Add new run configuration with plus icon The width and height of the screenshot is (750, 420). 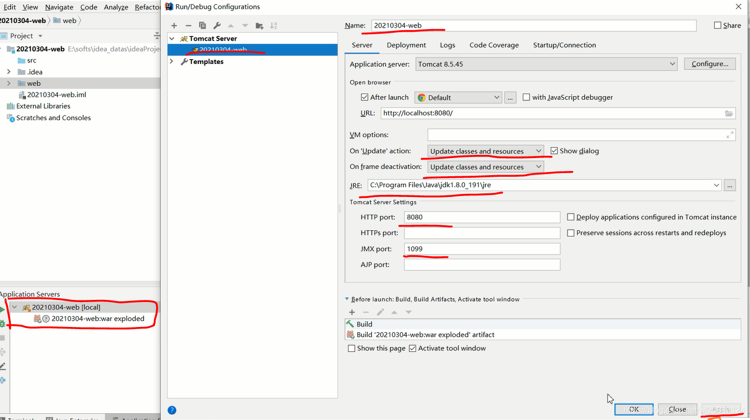click(x=174, y=25)
